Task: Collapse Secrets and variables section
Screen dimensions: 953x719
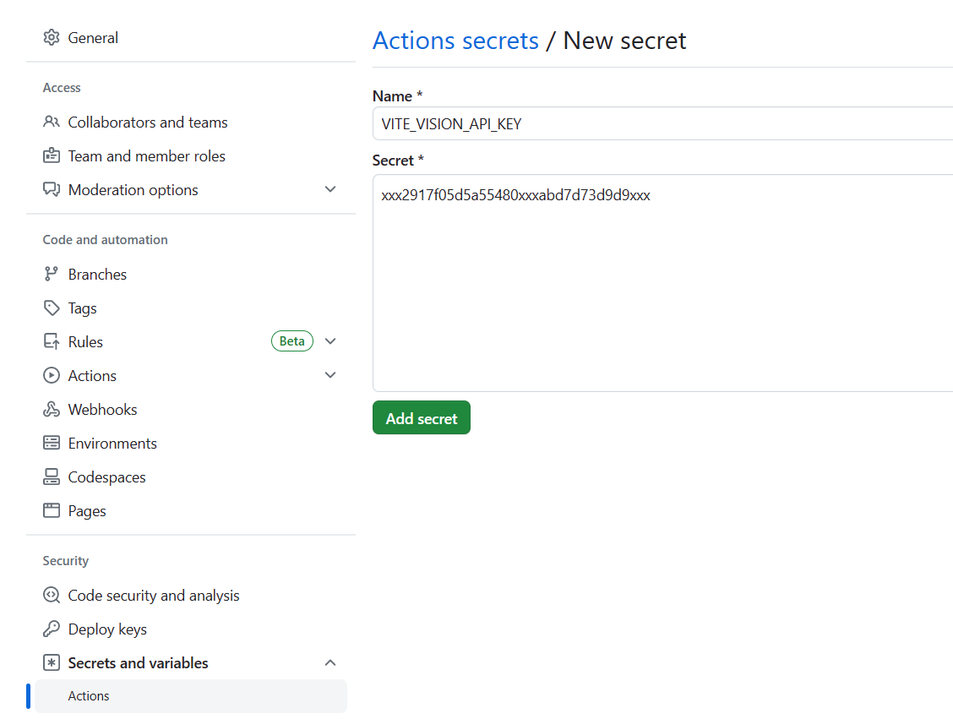Action: 330,662
